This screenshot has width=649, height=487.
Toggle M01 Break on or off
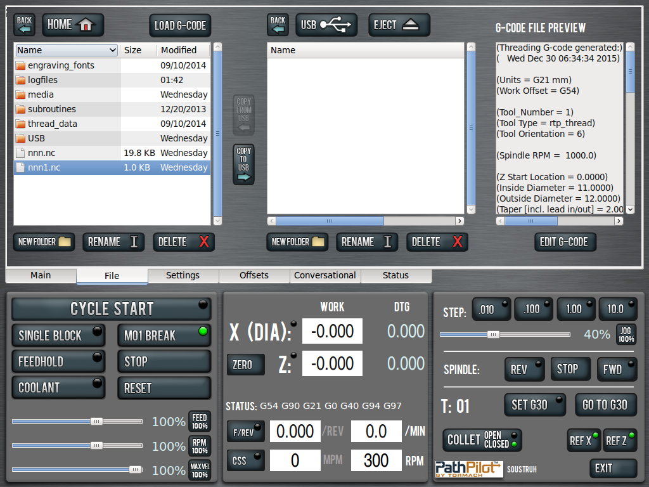(164, 335)
